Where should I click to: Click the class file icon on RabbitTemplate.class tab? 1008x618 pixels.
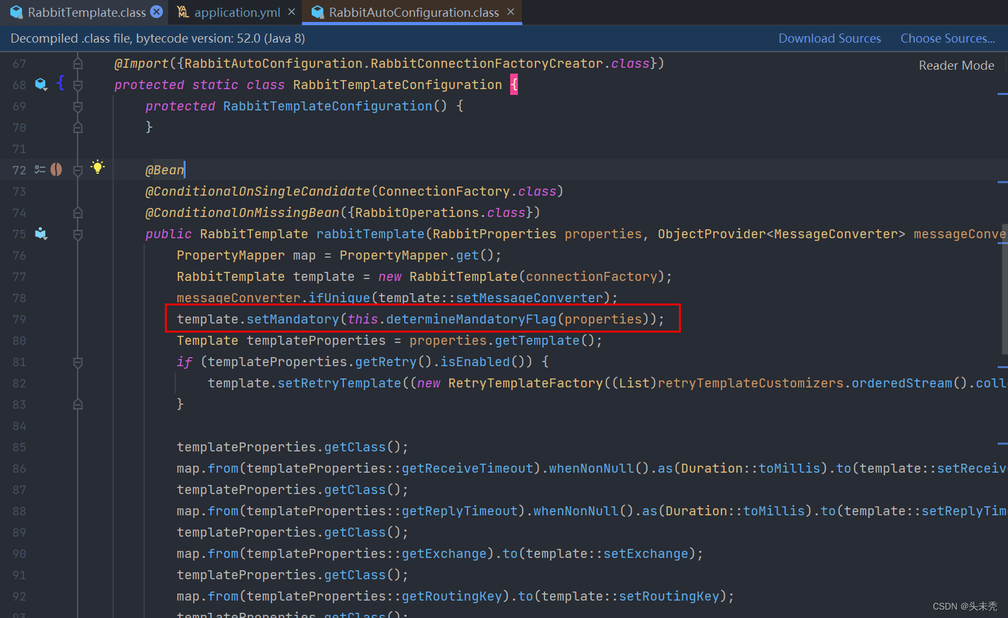pos(16,12)
